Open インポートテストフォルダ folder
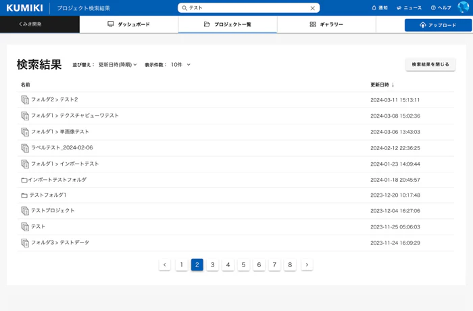This screenshot has width=473, height=311. (x=57, y=180)
